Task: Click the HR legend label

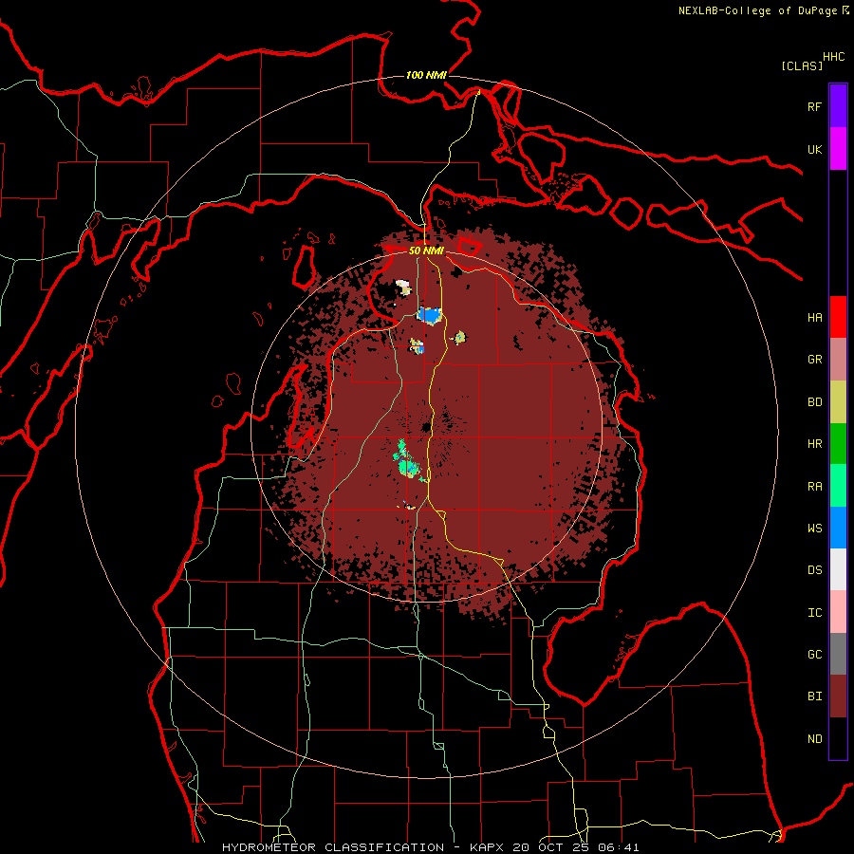Action: click(x=814, y=444)
